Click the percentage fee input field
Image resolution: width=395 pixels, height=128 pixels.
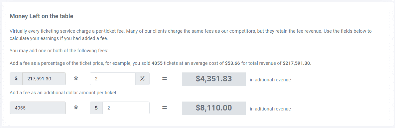coord(113,79)
